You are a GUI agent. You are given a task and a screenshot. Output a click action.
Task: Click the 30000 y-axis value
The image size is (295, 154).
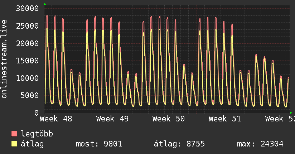click(x=27, y=9)
